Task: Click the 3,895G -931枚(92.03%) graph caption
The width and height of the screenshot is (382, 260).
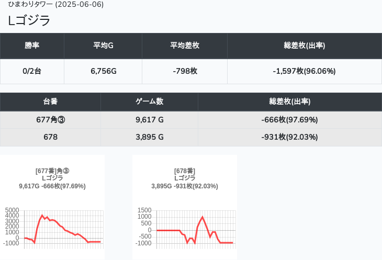Action: (185, 186)
